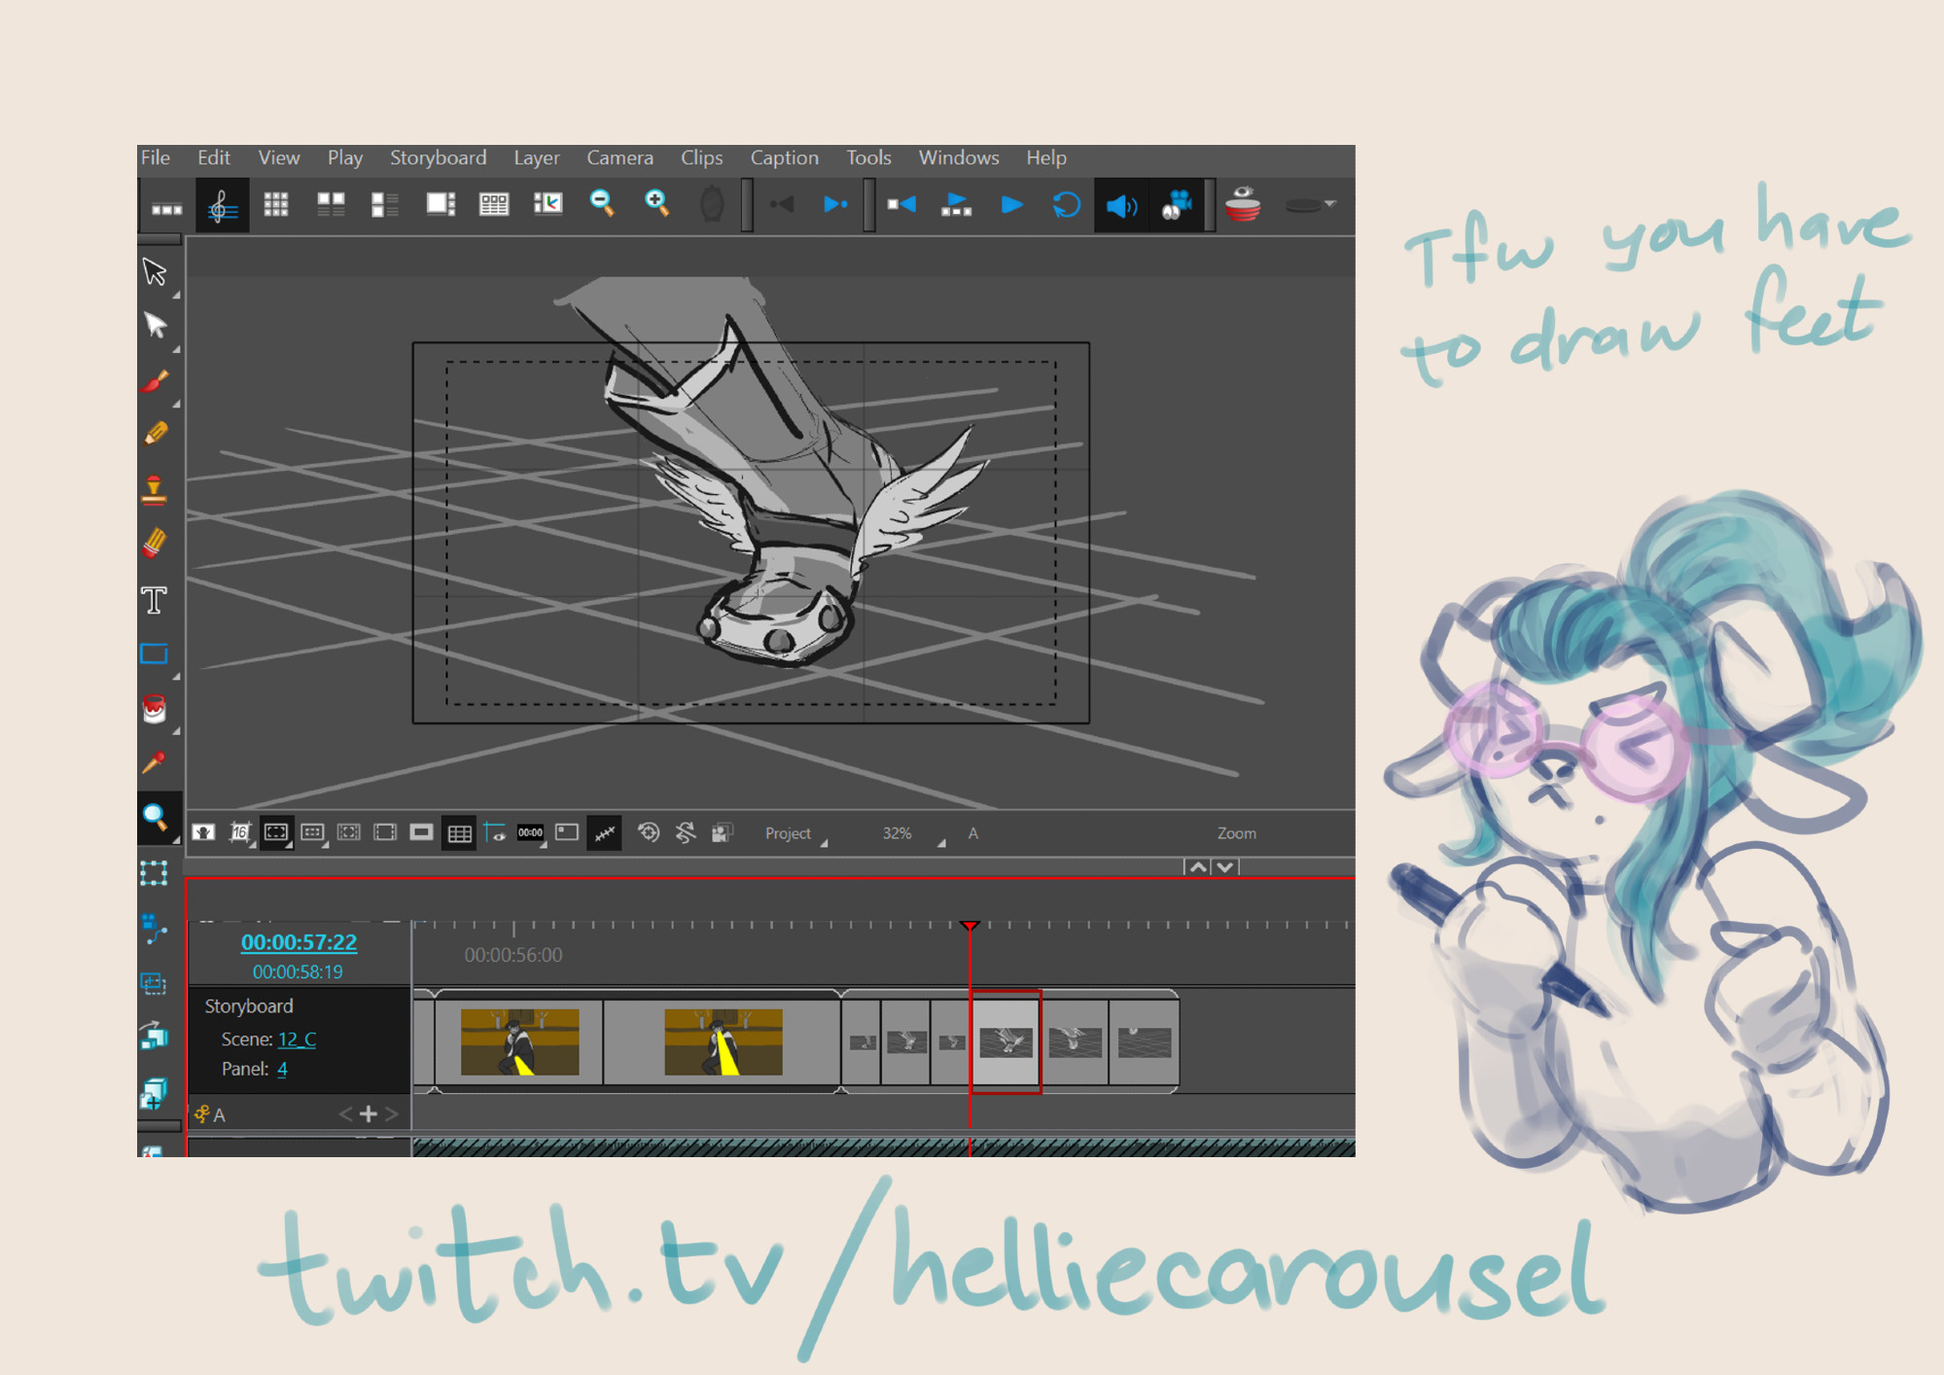Toggle the safe area frame button

pos(276,832)
